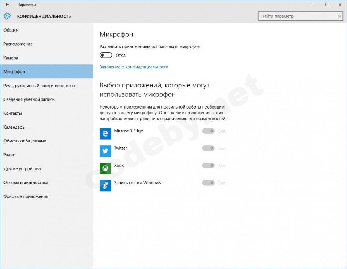Open the Общие privacy section
The image size is (347, 269).
coord(46,30)
